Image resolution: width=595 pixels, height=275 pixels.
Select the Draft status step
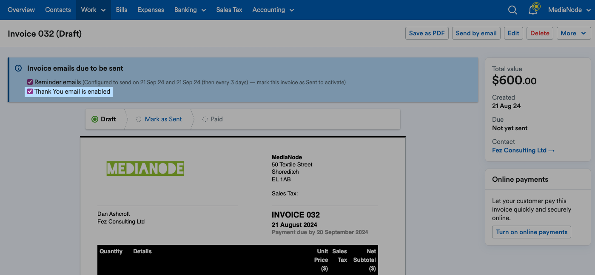coord(104,119)
